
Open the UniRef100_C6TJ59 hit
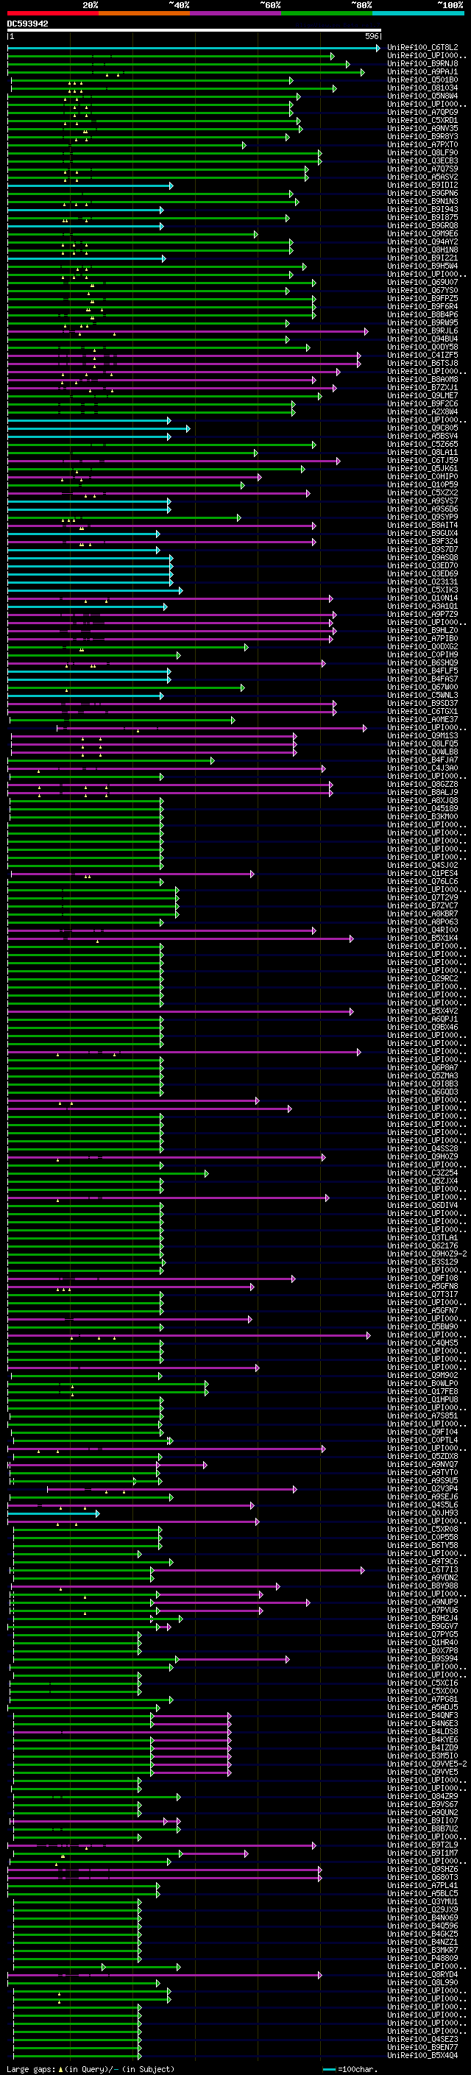(x=422, y=461)
